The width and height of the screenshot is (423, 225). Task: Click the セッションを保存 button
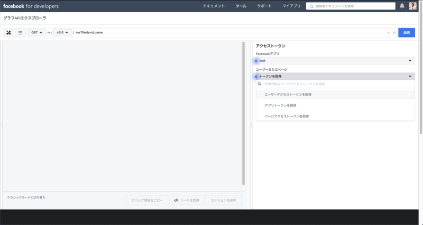pos(223,200)
